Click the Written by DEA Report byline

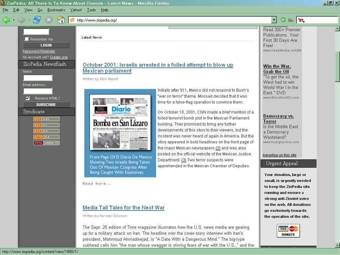tap(100, 79)
